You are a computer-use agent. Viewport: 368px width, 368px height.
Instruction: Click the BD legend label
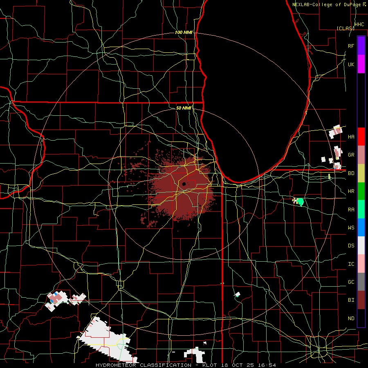[351, 173]
